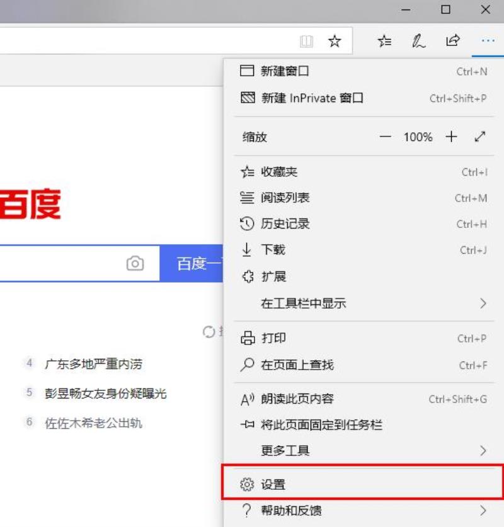Click the 百度一下 search button
Viewport: 504px width, 527px height.
(192, 263)
